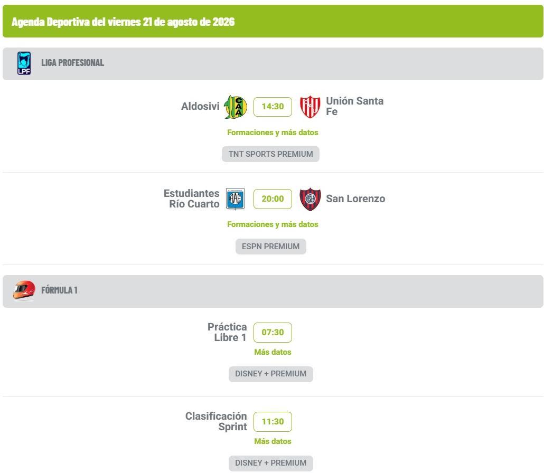This screenshot has width=544, height=473.
Task: Click the LPF Liga Profesional logo
Action: tap(24, 63)
